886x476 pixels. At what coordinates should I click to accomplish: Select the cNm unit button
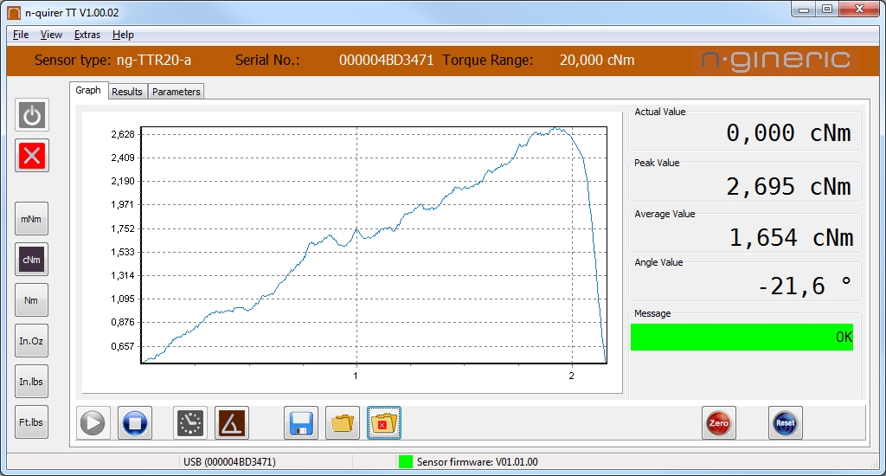coord(32,260)
